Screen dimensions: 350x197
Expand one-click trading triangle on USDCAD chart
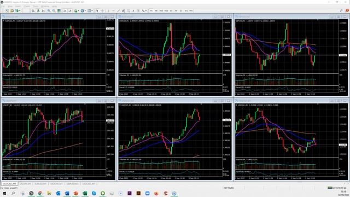pos(237,105)
